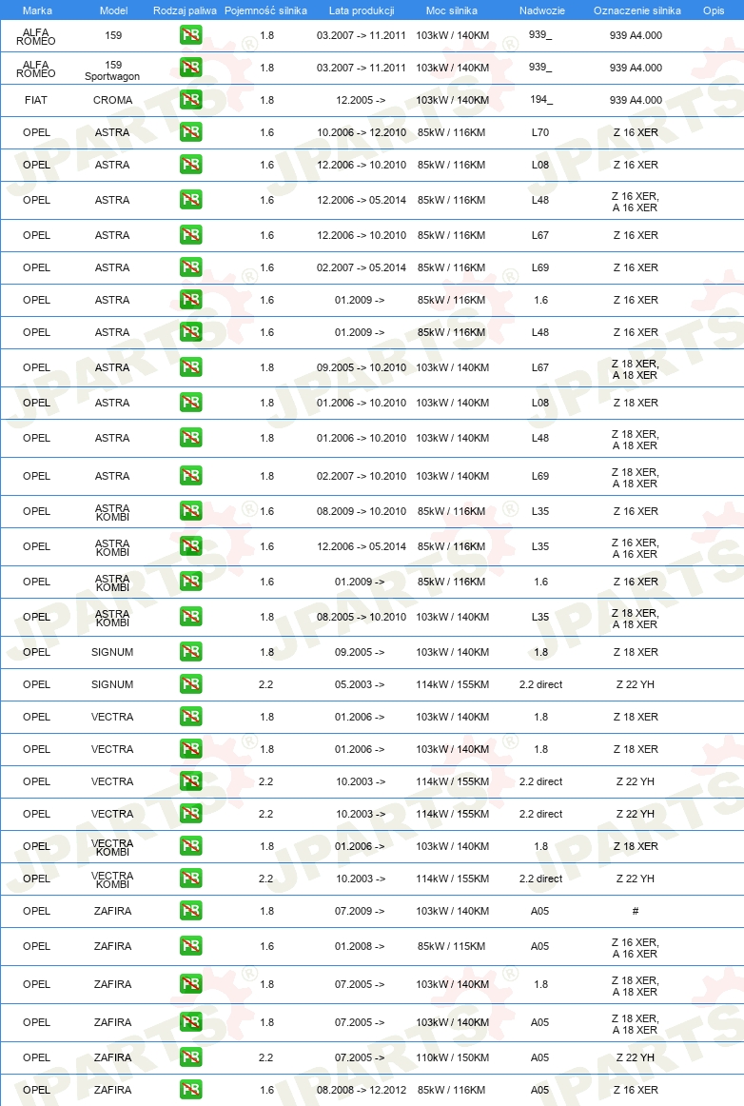Image resolution: width=744 pixels, height=1106 pixels.
Task: Click the fuel icon for Astra Kombi 1.8 L35
Action: click(190, 617)
